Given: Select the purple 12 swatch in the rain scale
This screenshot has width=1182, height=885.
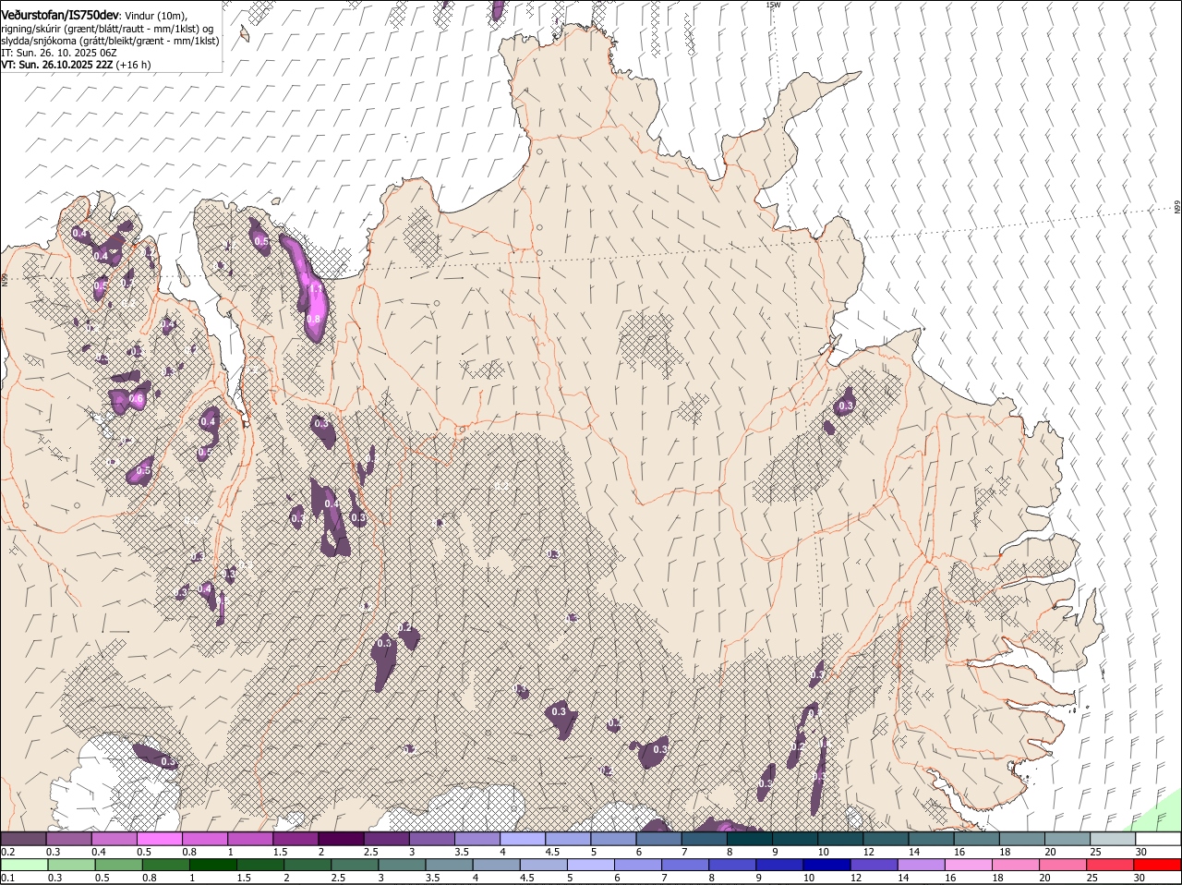Looking at the screenshot, I should (874, 865).
